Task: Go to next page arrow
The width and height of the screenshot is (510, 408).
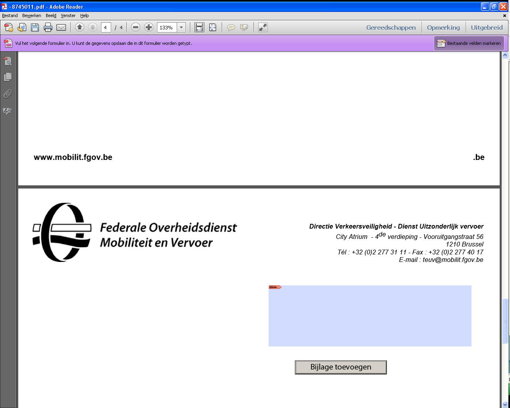Action: [93, 27]
